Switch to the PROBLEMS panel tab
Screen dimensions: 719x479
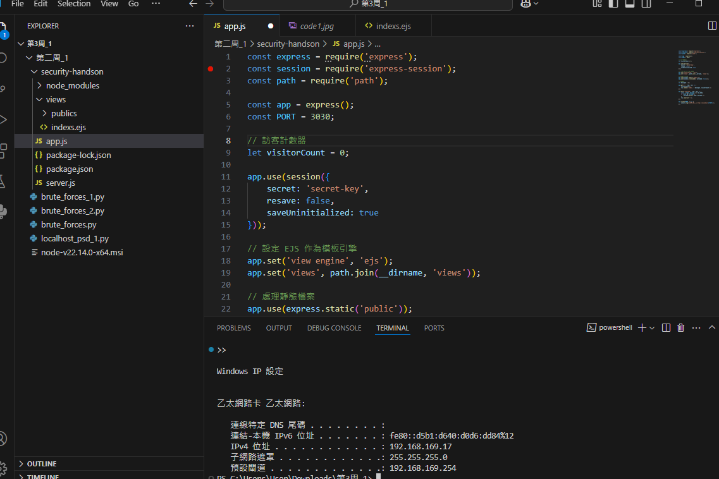233,329
